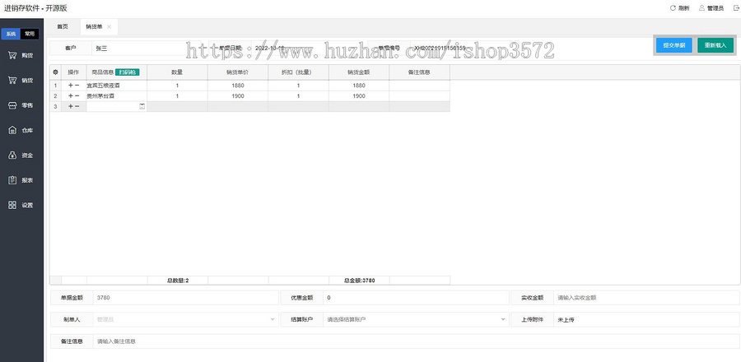Screen dimensions: 741x362
Task: Open the 管理员 user account menu
Action: pyautogui.click(x=711, y=8)
